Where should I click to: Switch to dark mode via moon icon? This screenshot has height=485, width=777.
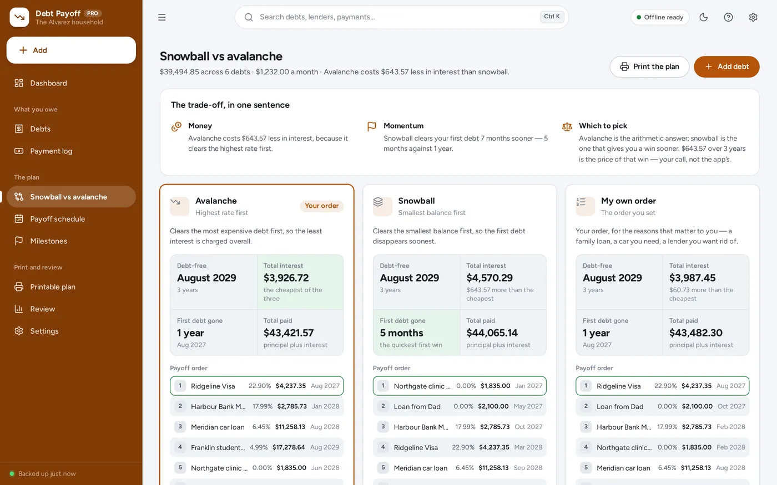[704, 17]
